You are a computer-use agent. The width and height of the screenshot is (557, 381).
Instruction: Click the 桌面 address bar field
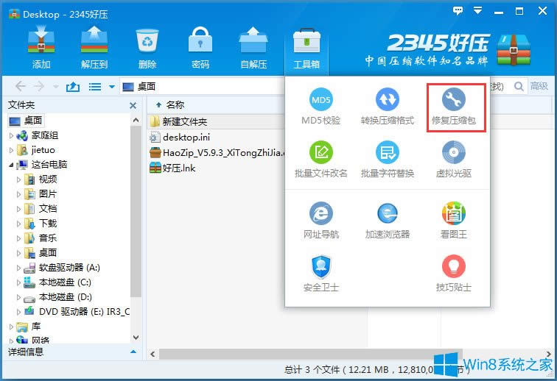(199, 87)
